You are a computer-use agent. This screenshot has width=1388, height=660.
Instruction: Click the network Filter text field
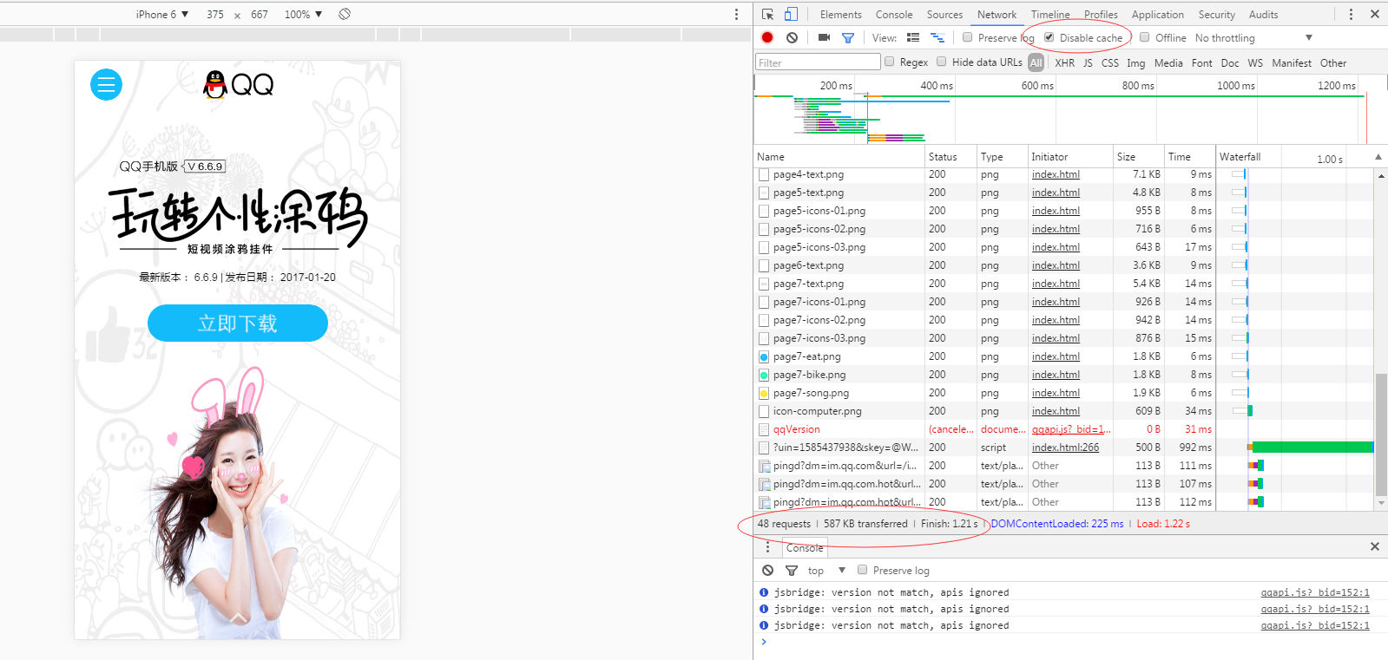(x=818, y=62)
